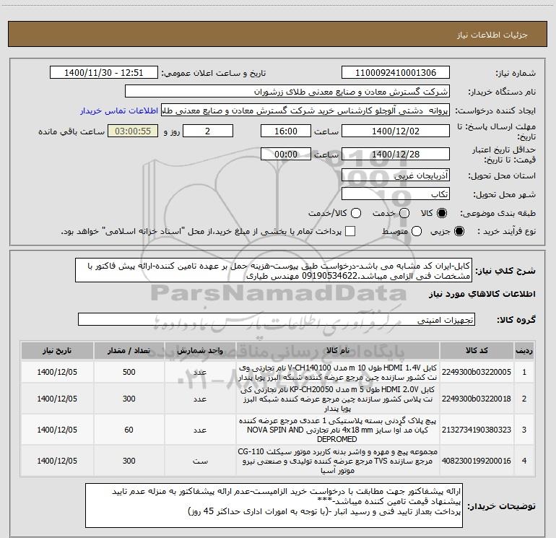Click the نام کالا column header
This screenshot has height=538, width=556.
(338, 351)
